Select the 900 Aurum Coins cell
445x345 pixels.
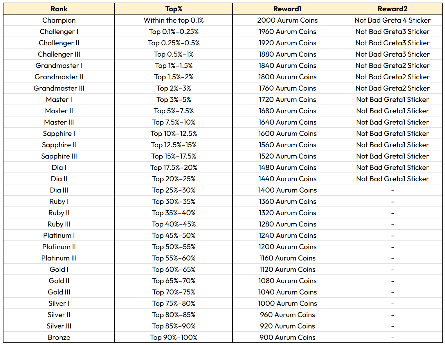click(287, 337)
